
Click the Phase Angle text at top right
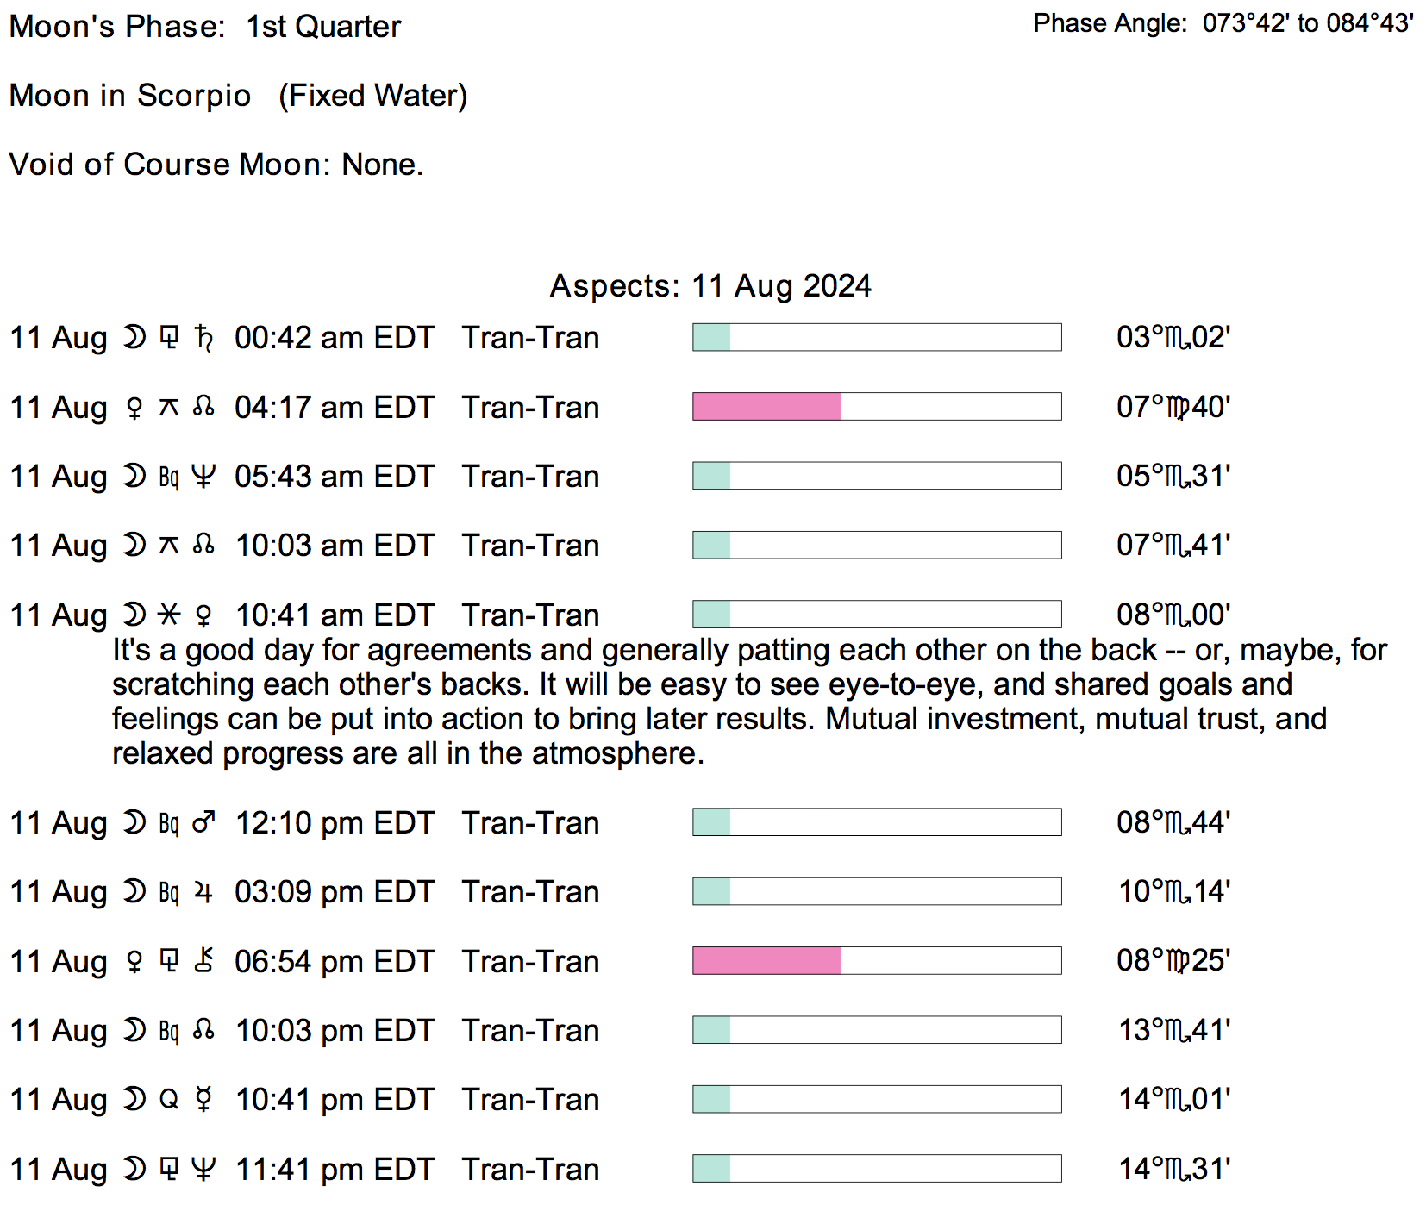[x=1223, y=23]
